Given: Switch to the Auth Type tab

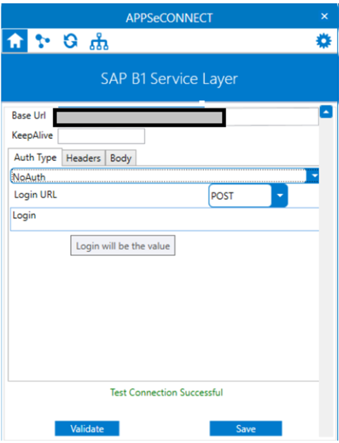Looking at the screenshot, I should coord(35,157).
